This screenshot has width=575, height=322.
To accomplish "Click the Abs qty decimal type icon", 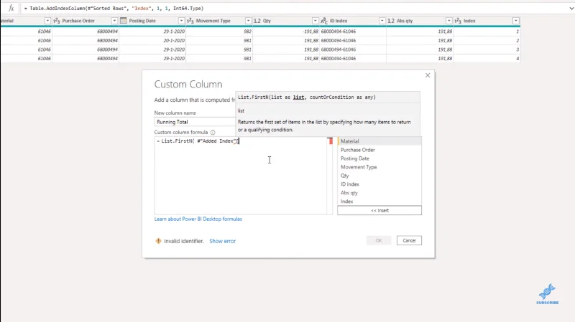I will click(x=391, y=21).
